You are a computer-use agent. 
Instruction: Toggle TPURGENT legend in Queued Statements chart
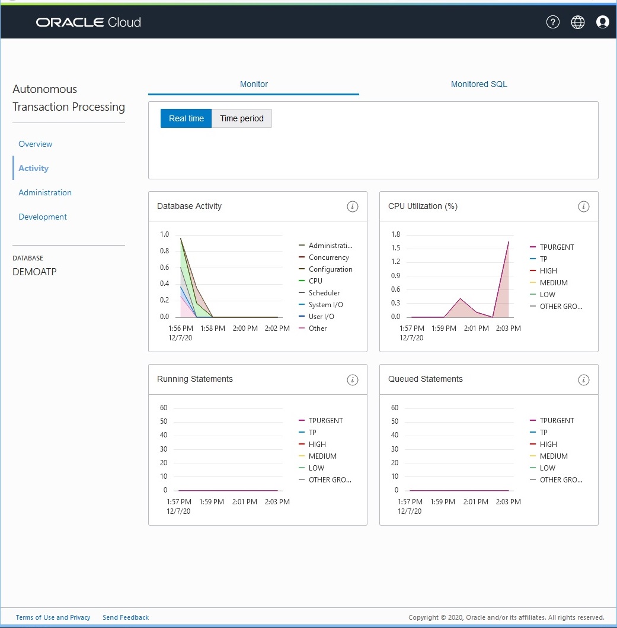point(552,420)
